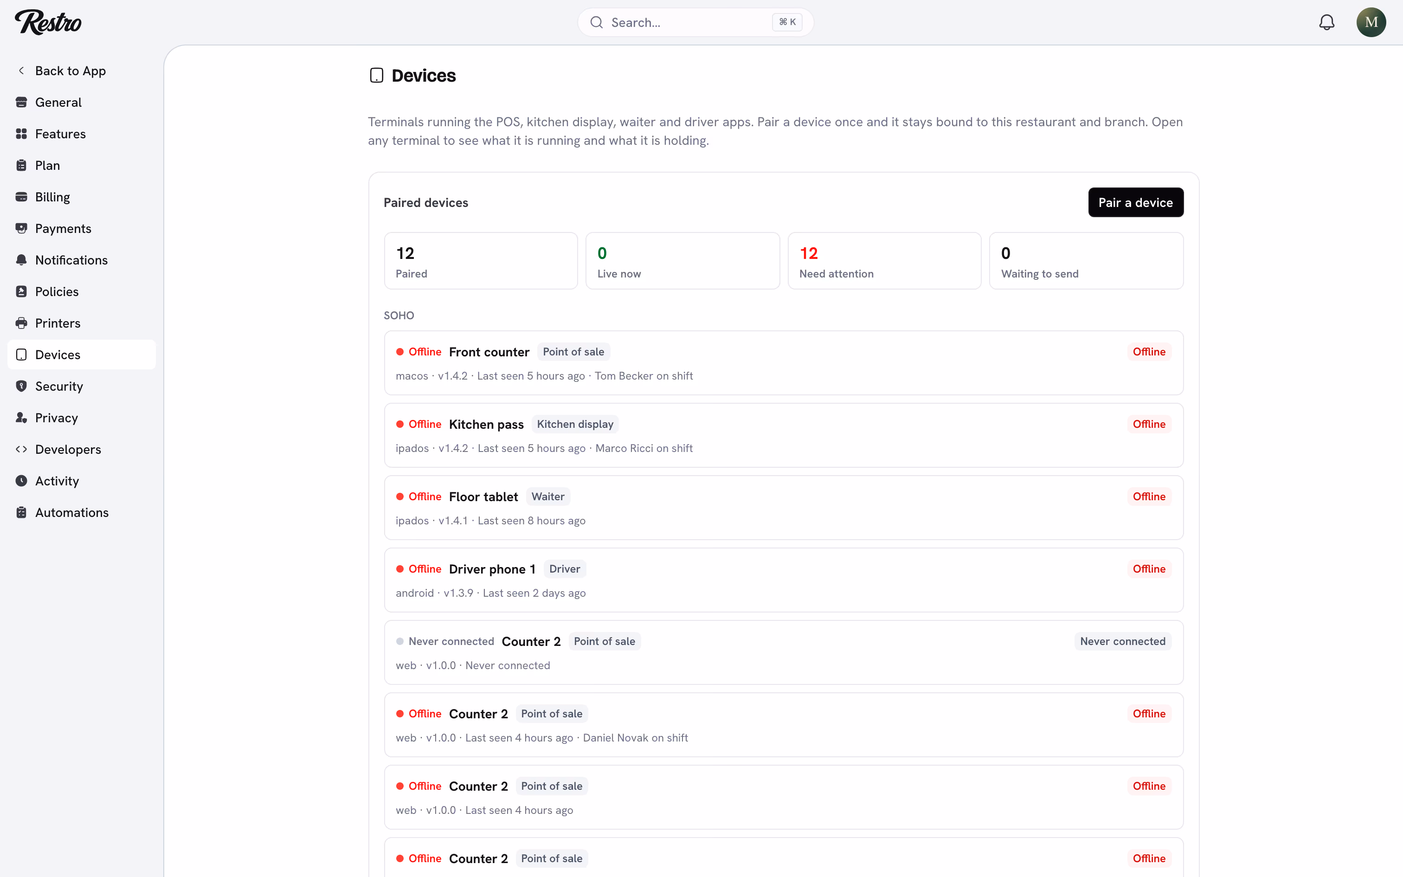
Task: Click the Billing card icon
Action: (x=21, y=197)
